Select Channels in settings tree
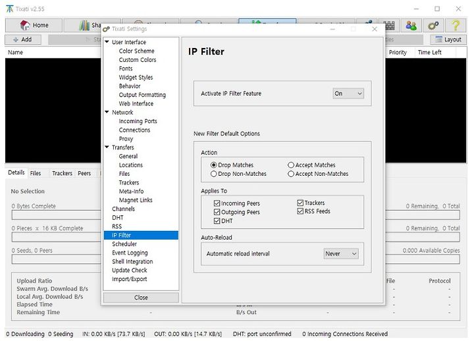474x341 pixels. pos(123,209)
